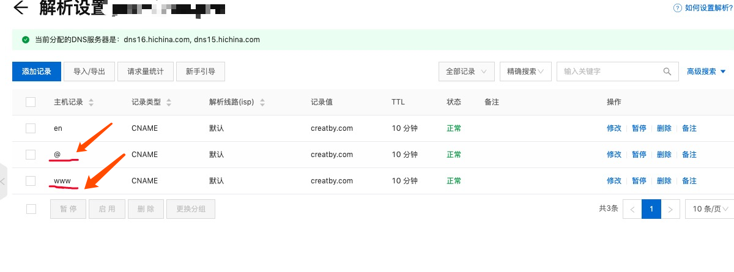Open the 高级搜索 link

point(706,72)
